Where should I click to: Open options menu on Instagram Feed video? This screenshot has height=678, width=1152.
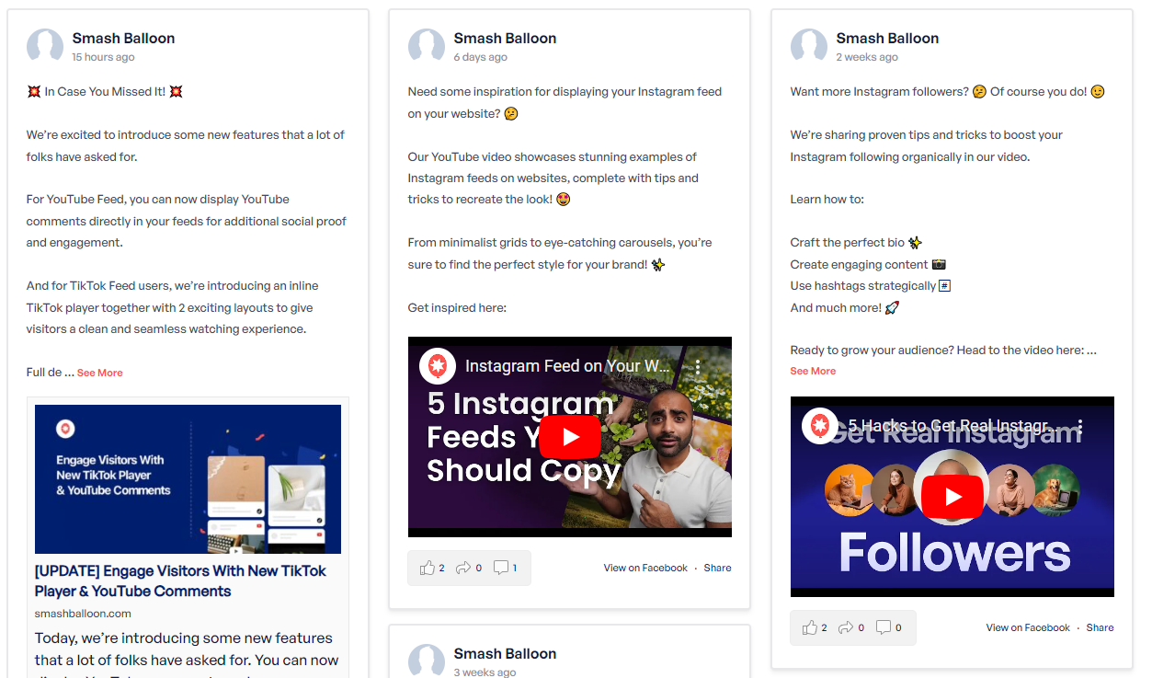tap(698, 367)
